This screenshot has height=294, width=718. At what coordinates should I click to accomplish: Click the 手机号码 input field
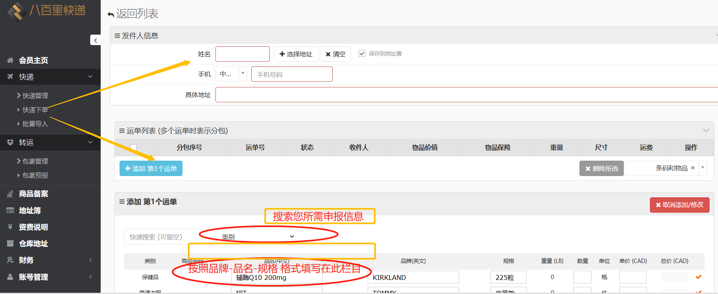(292, 74)
